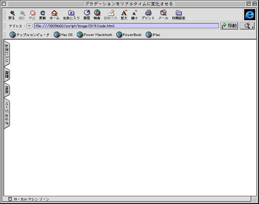The height and width of the screenshot is (204, 259).
Task: Click the address bar grab handle
Action: pyautogui.click(x=5, y=26)
